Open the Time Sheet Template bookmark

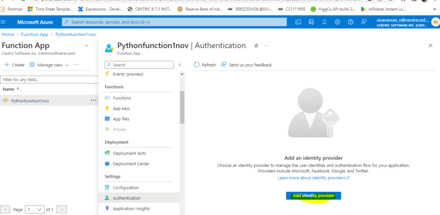(x=51, y=9)
